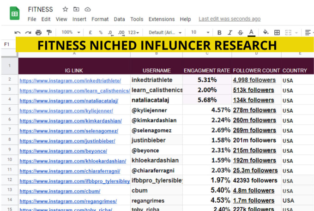Open the more number formats 123 dropdown
Image resolution: width=314 pixels, height=211 pixels.
click(133, 32)
